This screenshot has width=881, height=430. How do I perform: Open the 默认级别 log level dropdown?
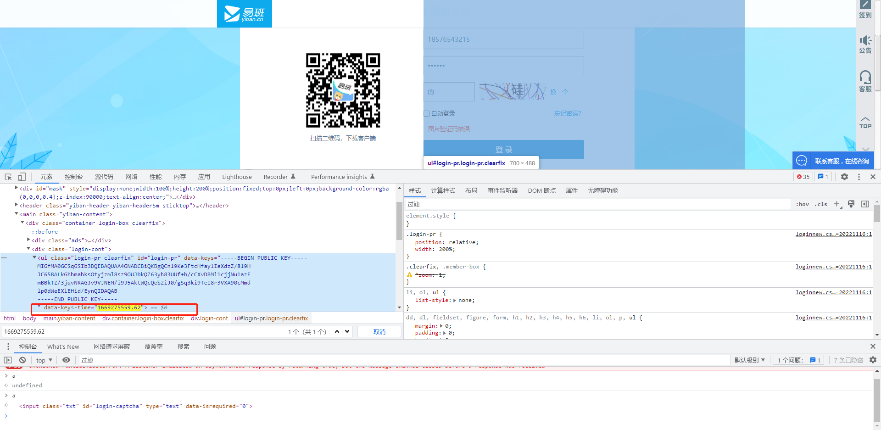click(750, 360)
